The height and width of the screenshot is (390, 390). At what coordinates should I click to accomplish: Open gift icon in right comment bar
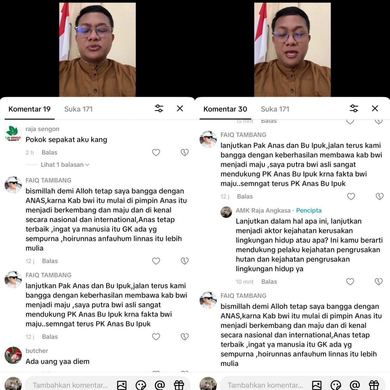click(x=374, y=385)
